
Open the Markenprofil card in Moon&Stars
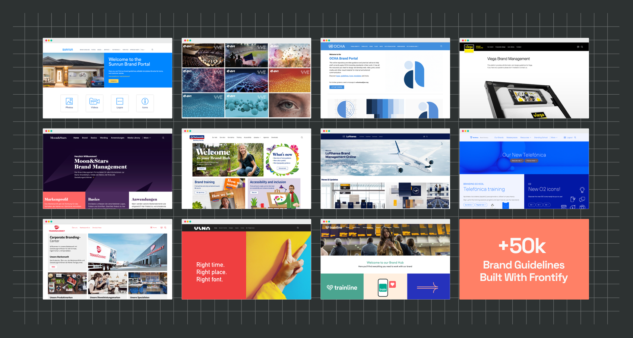coord(64,200)
